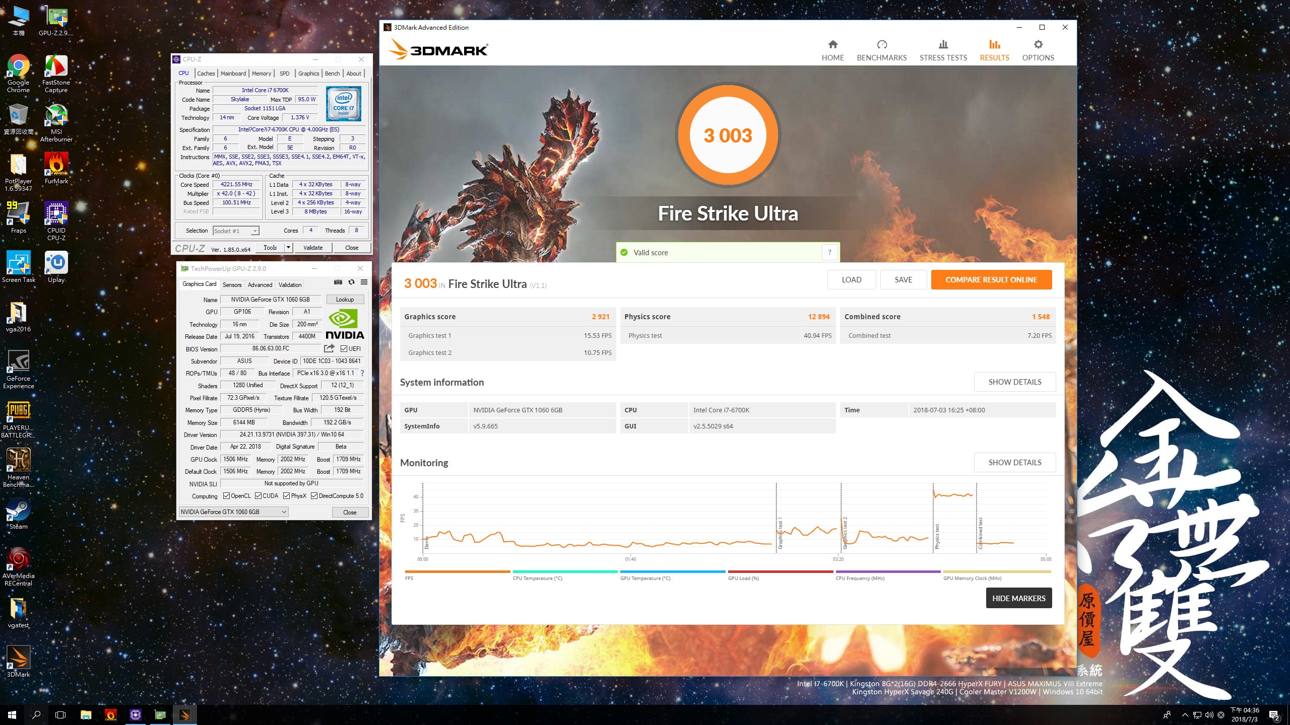Viewport: 1290px width, 725px height.
Task: Show details for Monitoring section
Action: (x=1015, y=462)
